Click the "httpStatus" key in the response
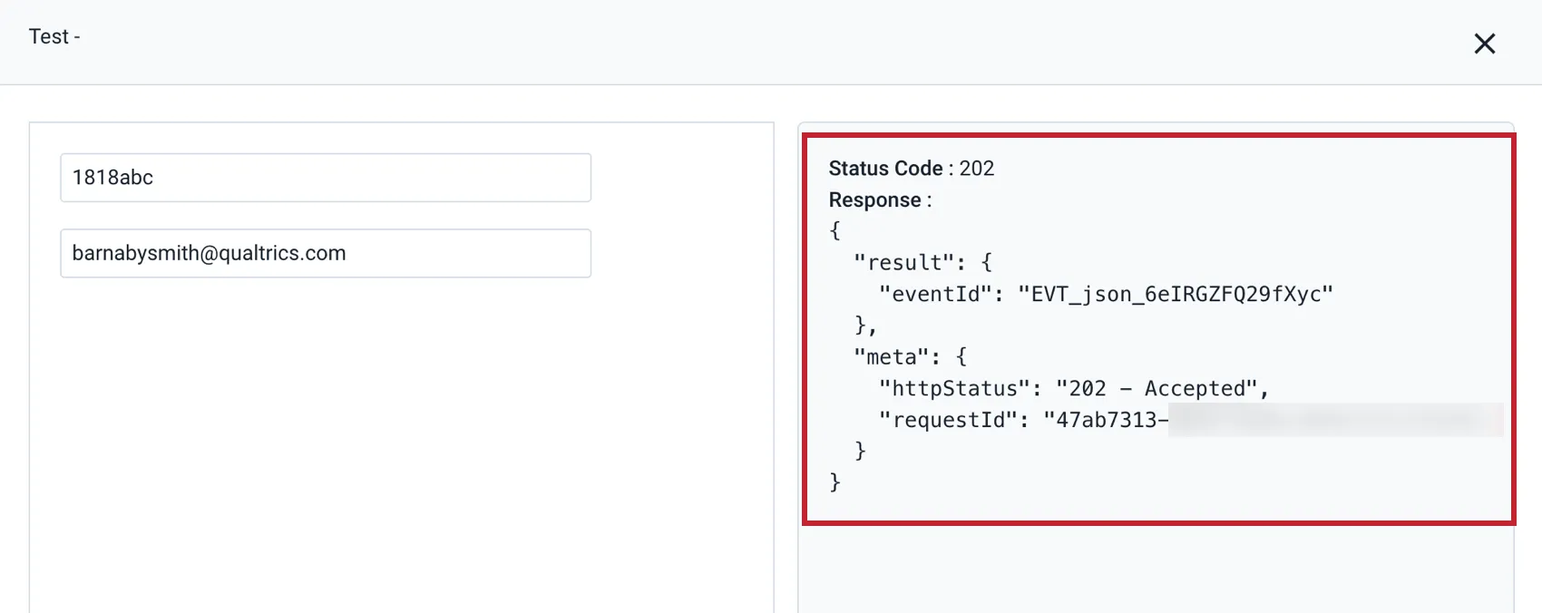1542x613 pixels. [x=954, y=389]
